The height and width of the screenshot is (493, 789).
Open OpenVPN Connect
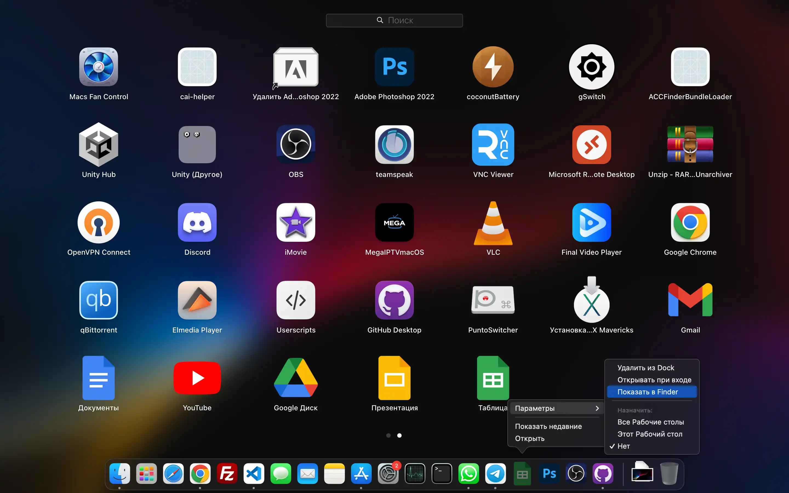coord(98,222)
